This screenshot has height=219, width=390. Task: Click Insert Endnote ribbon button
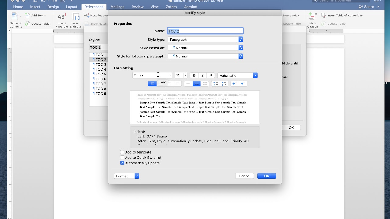coord(75,20)
